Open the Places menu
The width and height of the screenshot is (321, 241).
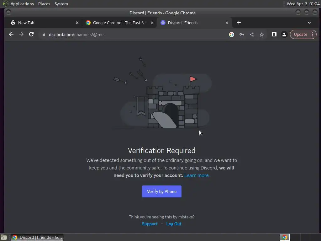pos(44,4)
